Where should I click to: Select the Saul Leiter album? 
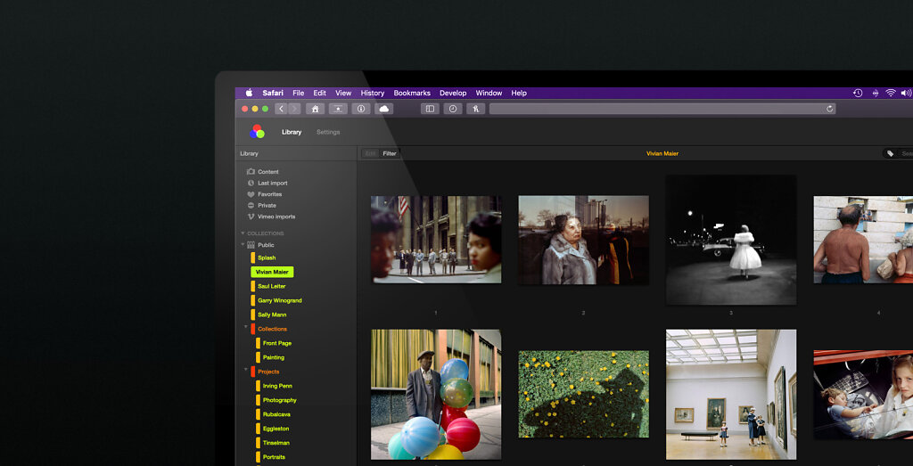click(271, 286)
